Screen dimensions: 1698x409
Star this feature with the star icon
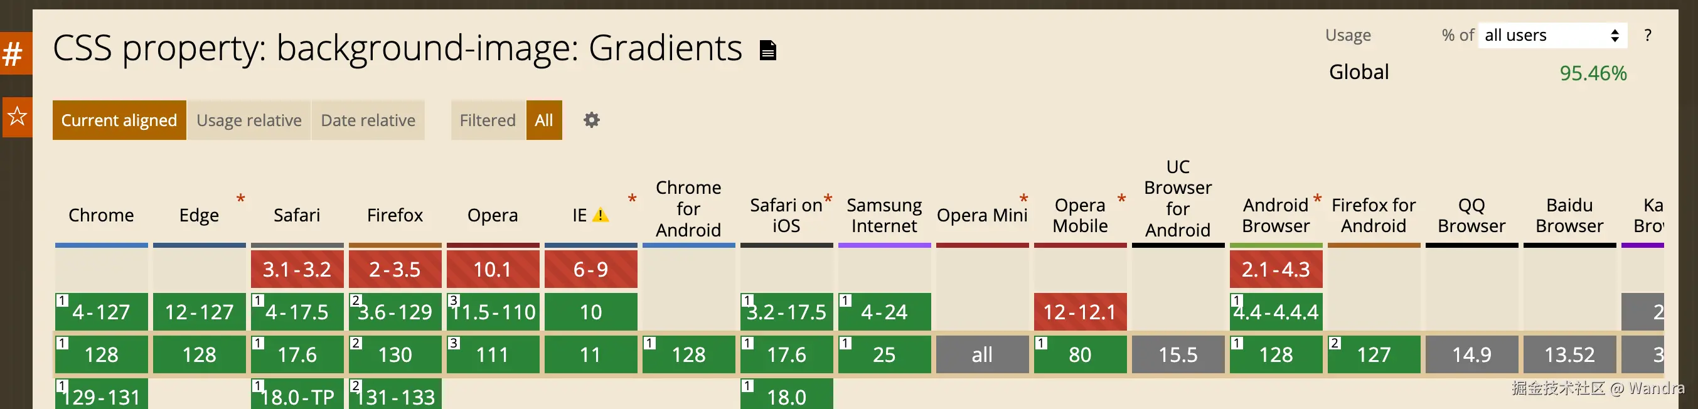(16, 117)
